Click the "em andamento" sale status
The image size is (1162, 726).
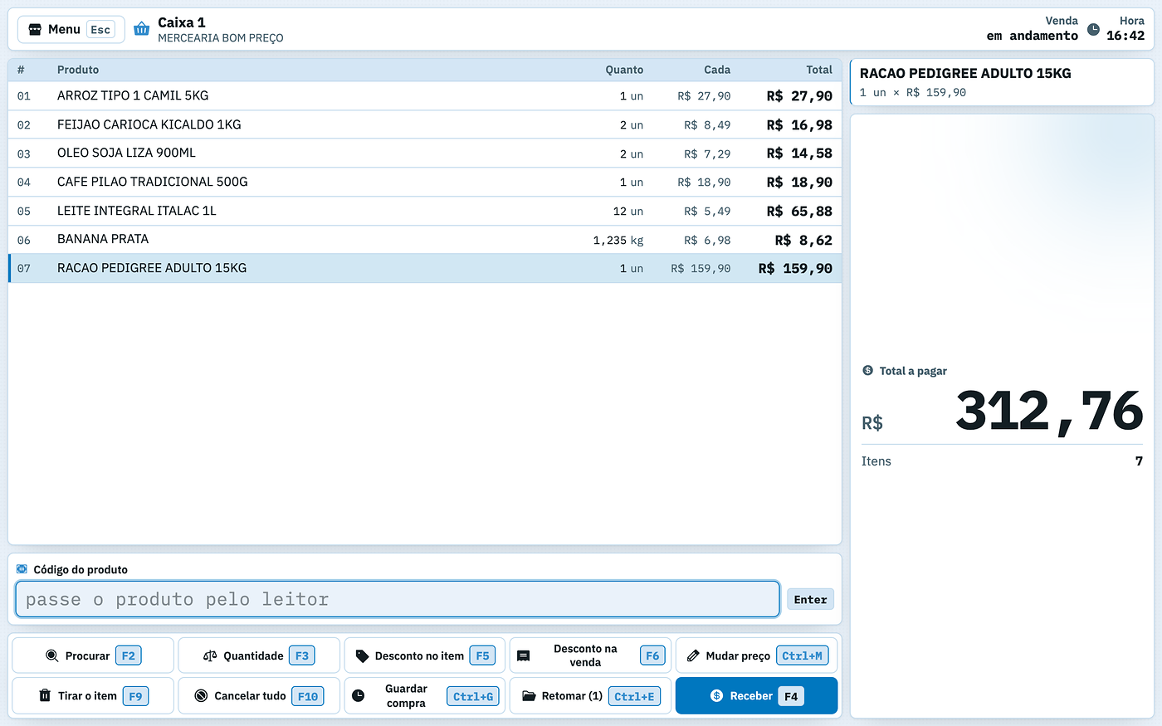[x=1033, y=36]
